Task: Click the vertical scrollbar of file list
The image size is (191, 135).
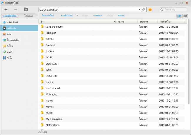Action: point(189,62)
